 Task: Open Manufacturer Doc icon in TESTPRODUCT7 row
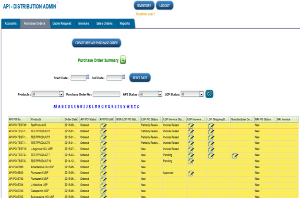[x=235, y=155]
